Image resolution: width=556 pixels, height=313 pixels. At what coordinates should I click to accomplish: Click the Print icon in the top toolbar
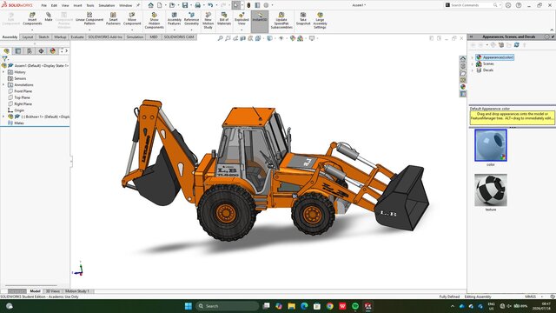point(198,5)
